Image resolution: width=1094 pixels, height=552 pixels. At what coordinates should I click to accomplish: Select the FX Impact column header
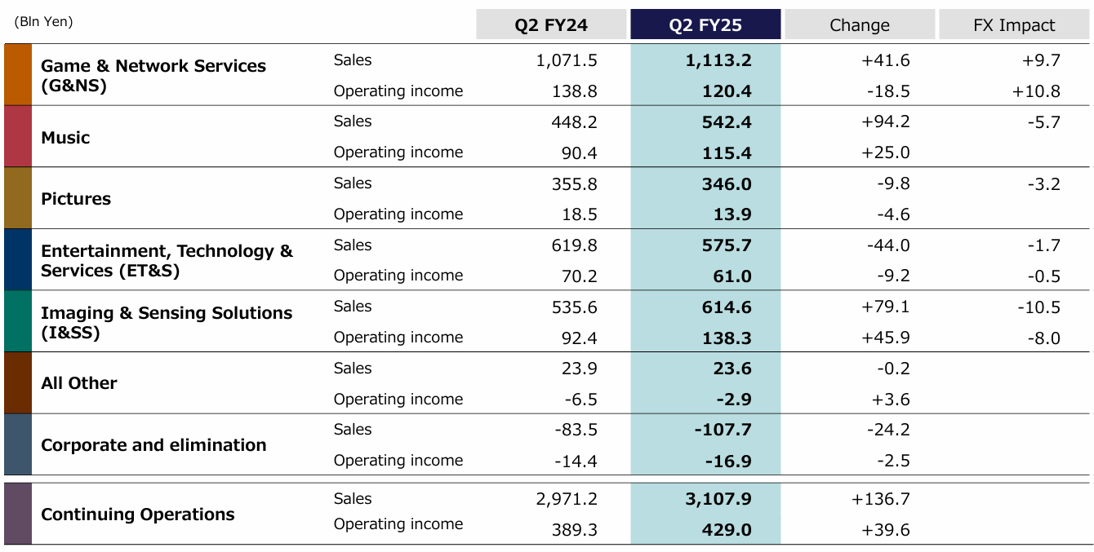(1014, 24)
